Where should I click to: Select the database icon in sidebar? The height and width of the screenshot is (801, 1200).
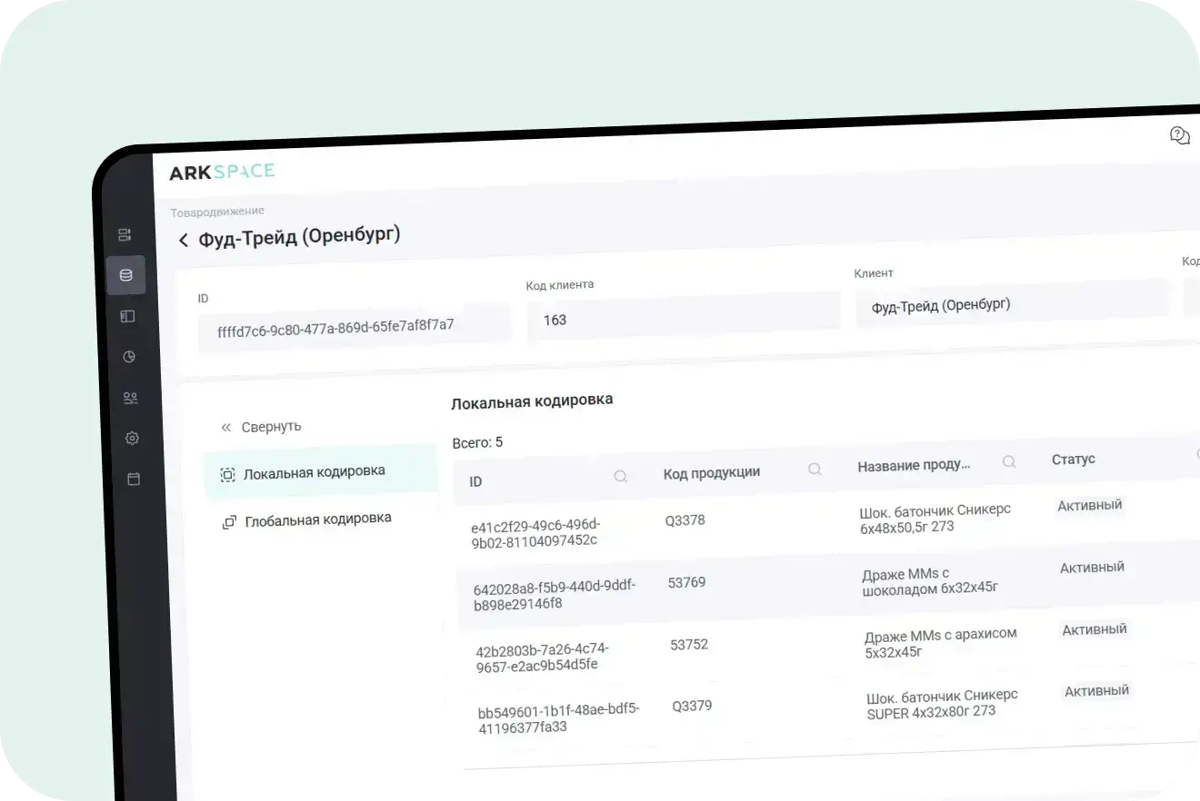125,275
